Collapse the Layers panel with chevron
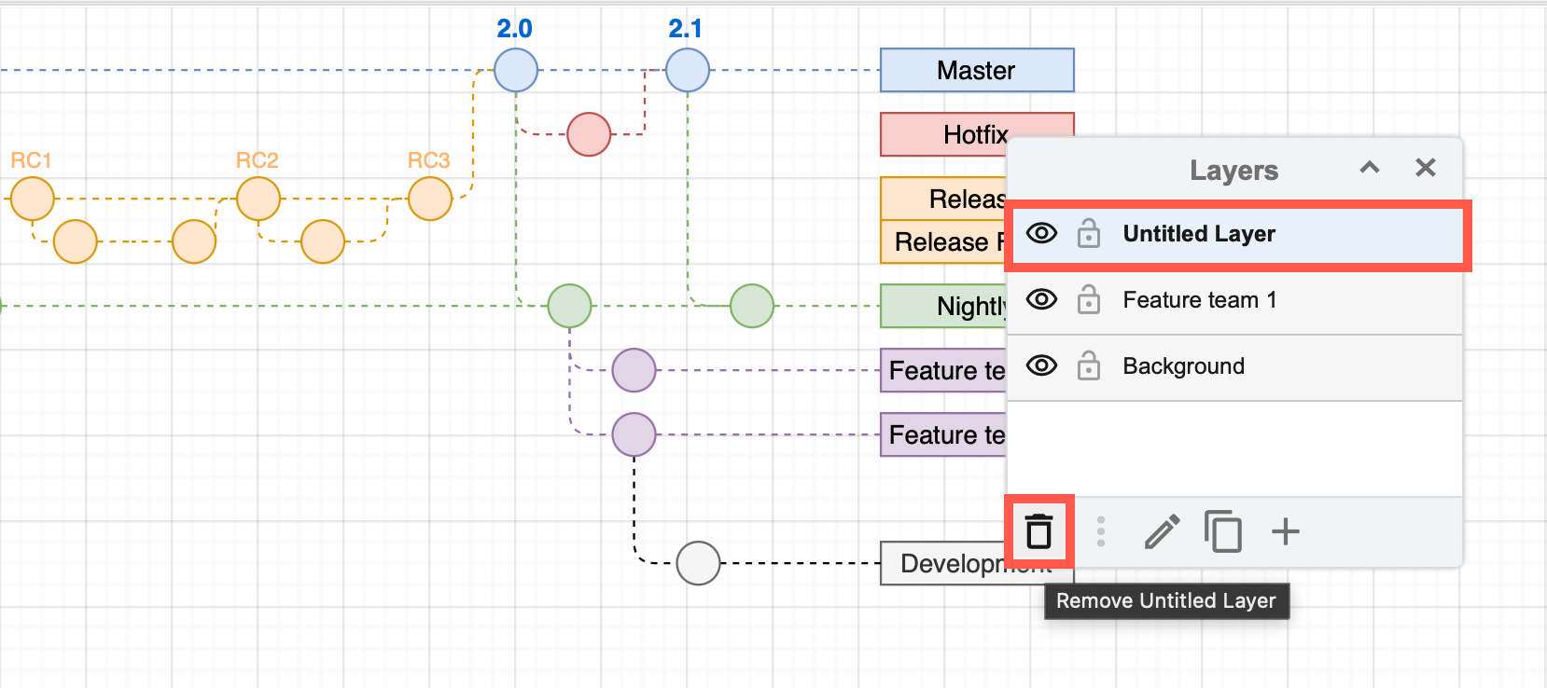 1369,168
